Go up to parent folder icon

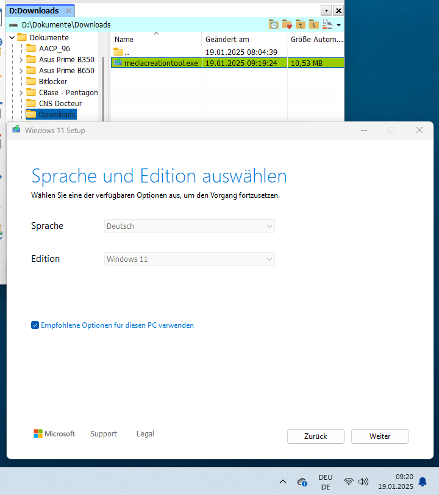point(300,24)
